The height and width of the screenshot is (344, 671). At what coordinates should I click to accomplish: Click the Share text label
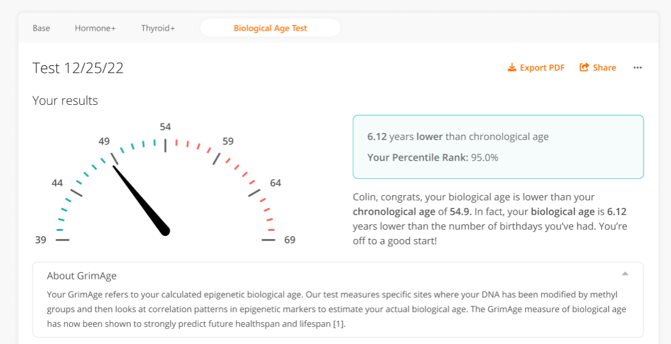(x=604, y=68)
